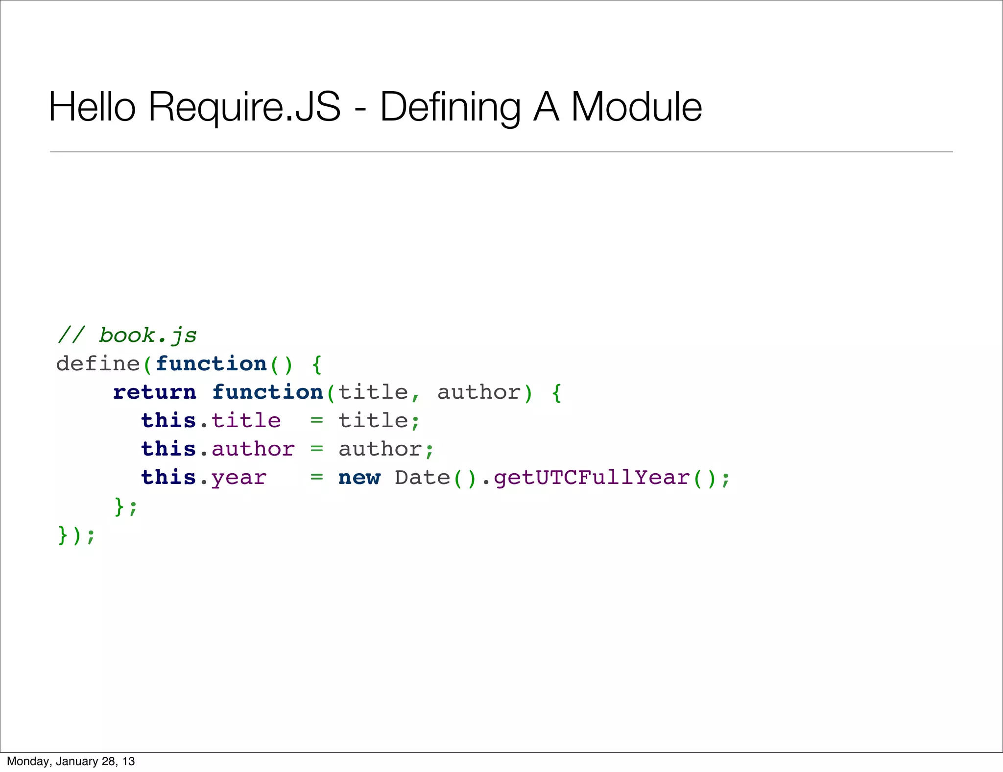Click the closing '});' line
The width and height of the screenshot is (1003, 772).
(76, 535)
